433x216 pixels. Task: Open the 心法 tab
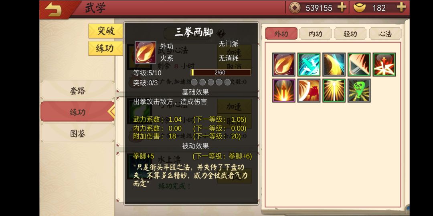[x=385, y=34]
